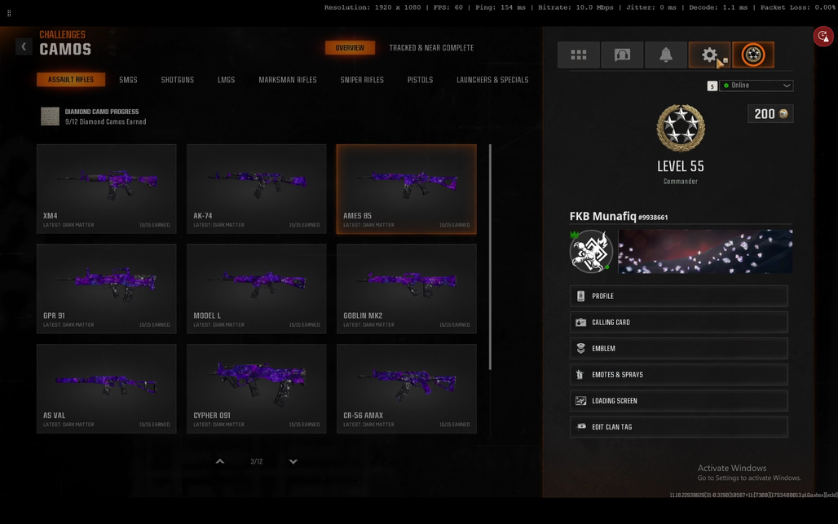Select the LMGs category
The image size is (838, 524).
(226, 80)
